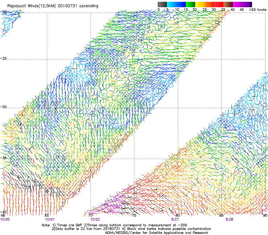
Task: Click the '65' longitude axis label
Action: point(47,215)
